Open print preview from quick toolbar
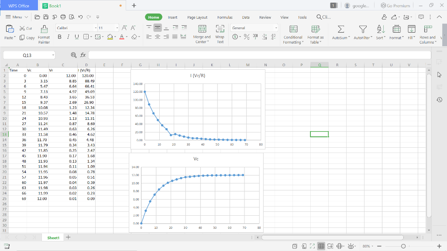 72,17
